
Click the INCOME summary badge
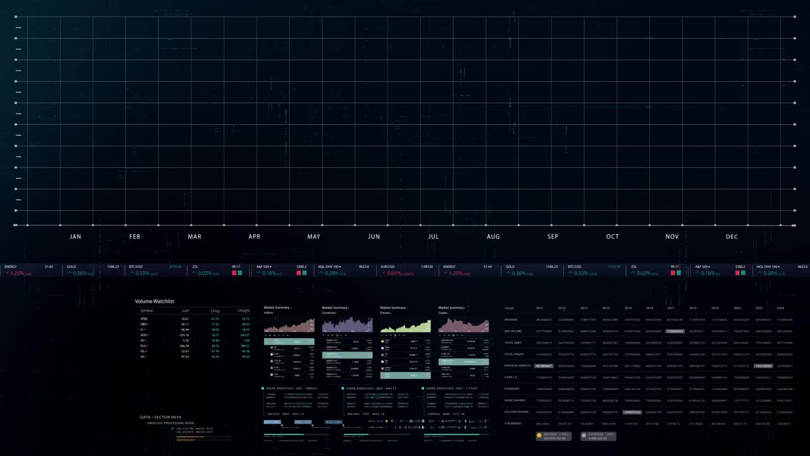(554, 436)
